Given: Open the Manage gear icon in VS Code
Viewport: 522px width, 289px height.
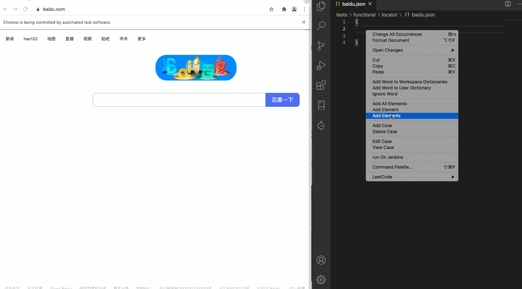Looking at the screenshot, I should coord(321,279).
